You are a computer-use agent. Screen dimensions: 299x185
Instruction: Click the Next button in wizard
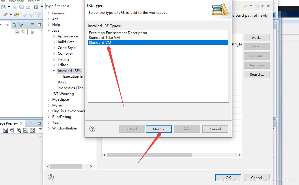coord(159,129)
